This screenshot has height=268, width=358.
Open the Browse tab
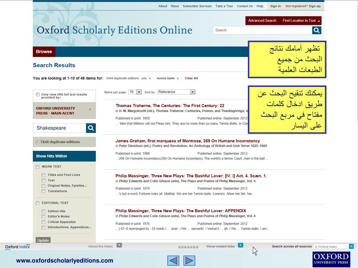click(x=44, y=52)
